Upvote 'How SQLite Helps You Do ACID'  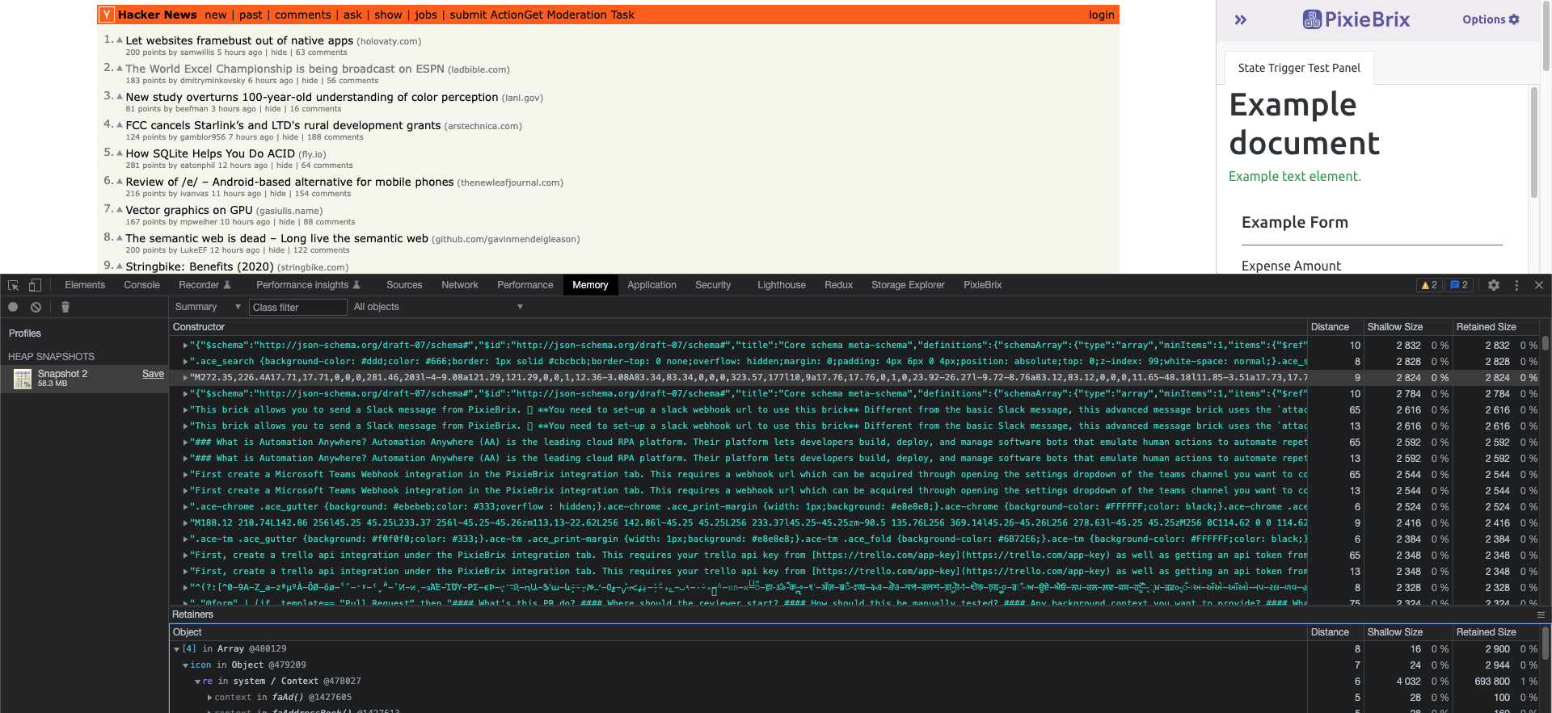(x=120, y=153)
